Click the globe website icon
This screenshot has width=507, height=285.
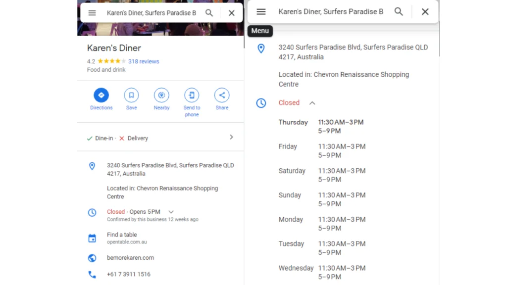pos(92,258)
